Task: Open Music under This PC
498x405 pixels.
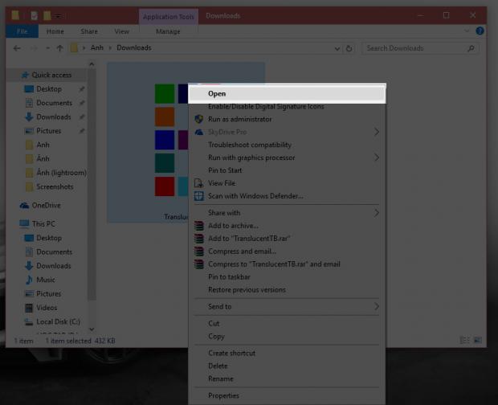Action: click(46, 280)
